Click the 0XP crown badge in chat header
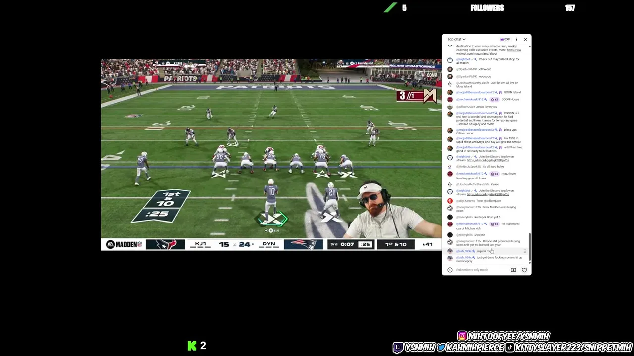Viewport: 634px width, 356px height. click(x=506, y=39)
